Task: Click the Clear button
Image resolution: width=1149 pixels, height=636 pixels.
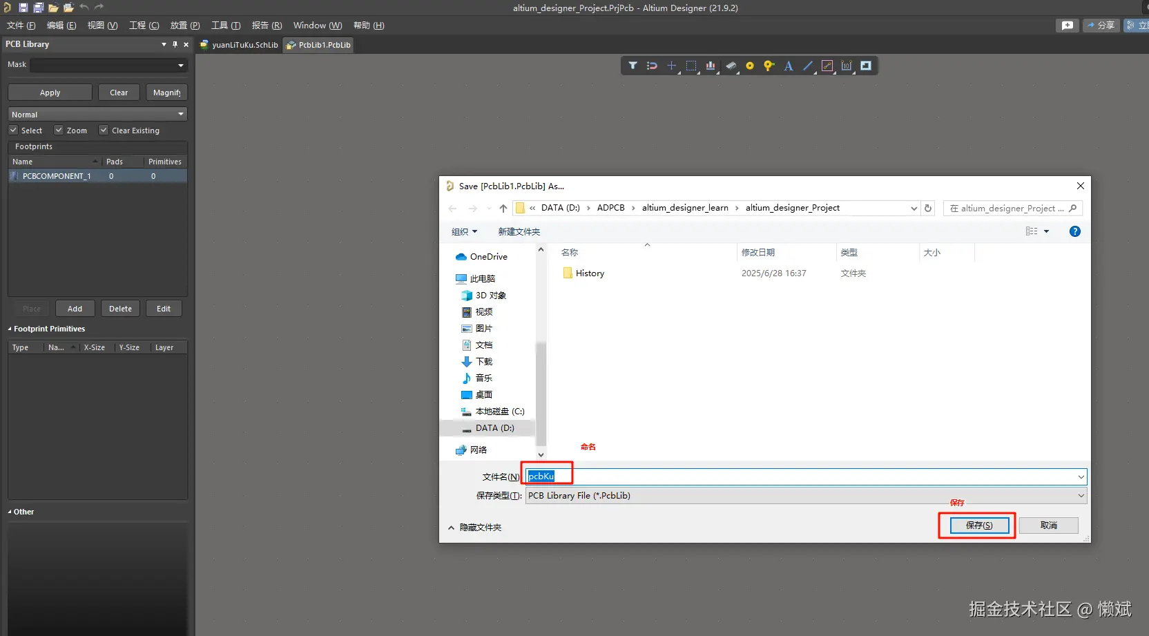Action: (119, 93)
